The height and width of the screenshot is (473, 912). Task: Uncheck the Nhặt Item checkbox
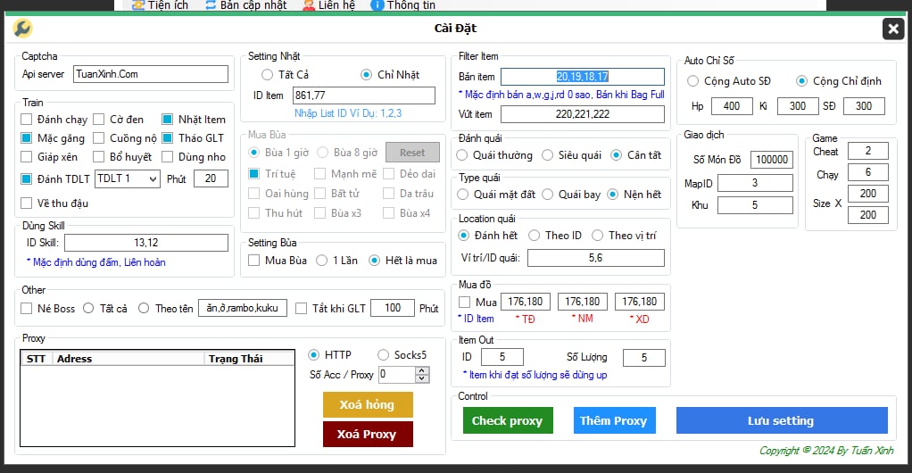(x=168, y=120)
